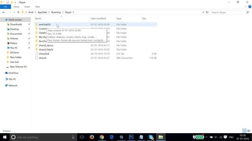Select the shared XML document

[x=42, y=58]
